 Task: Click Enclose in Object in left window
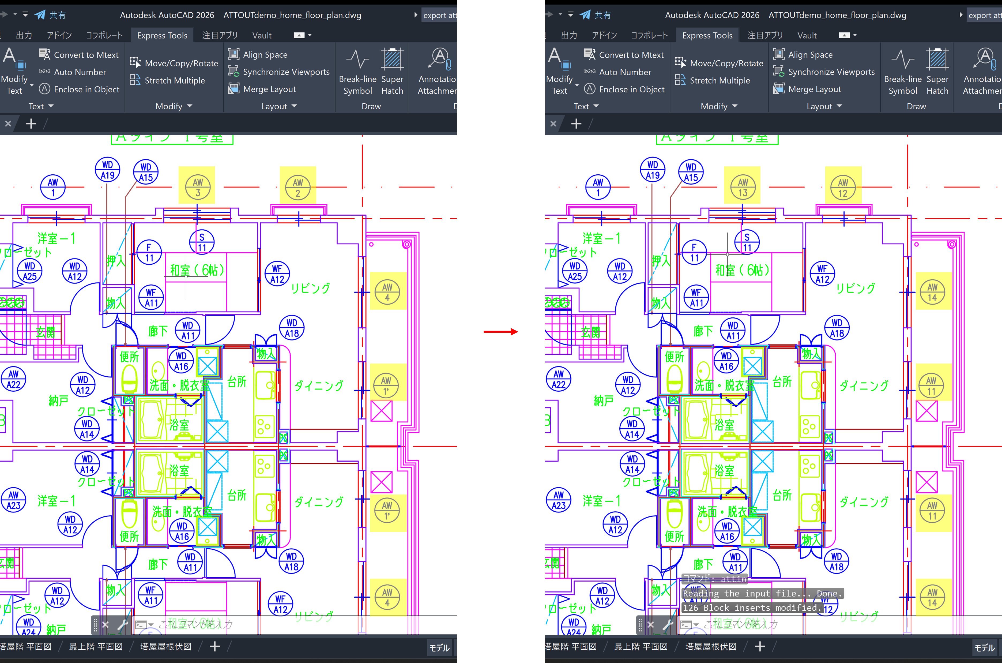click(x=86, y=89)
